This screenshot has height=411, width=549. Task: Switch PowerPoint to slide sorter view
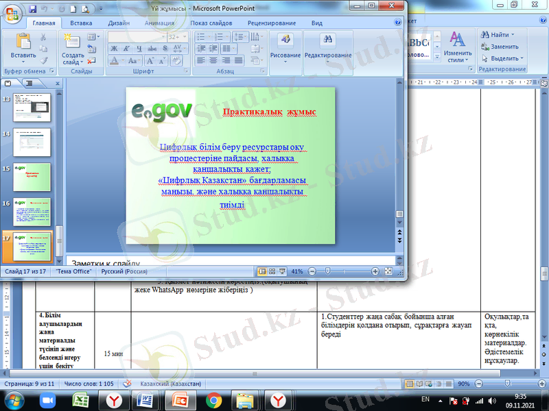271,271
